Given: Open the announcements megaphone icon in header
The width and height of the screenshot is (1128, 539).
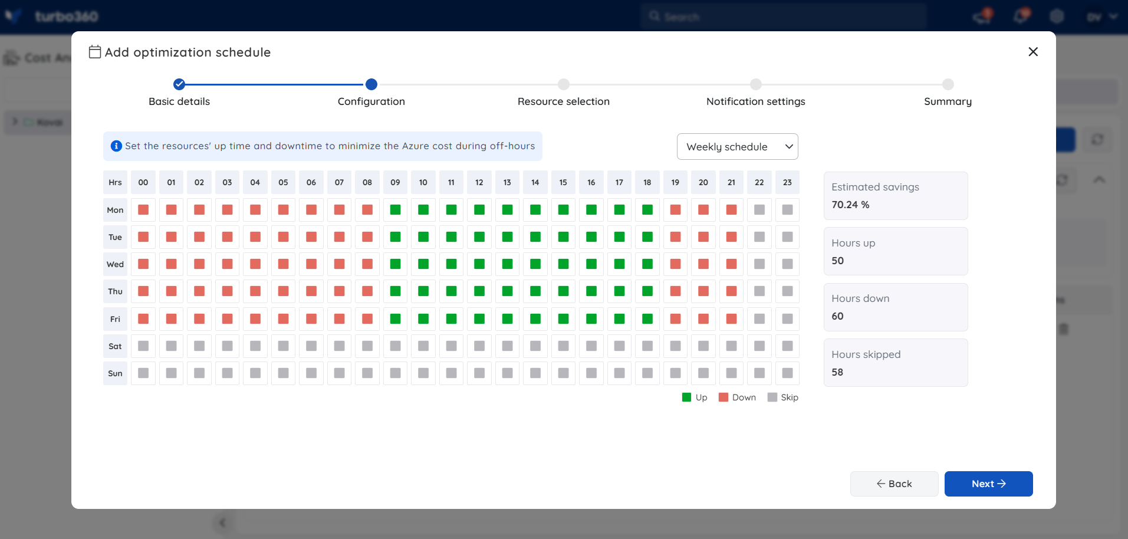Looking at the screenshot, I should click(x=983, y=16).
